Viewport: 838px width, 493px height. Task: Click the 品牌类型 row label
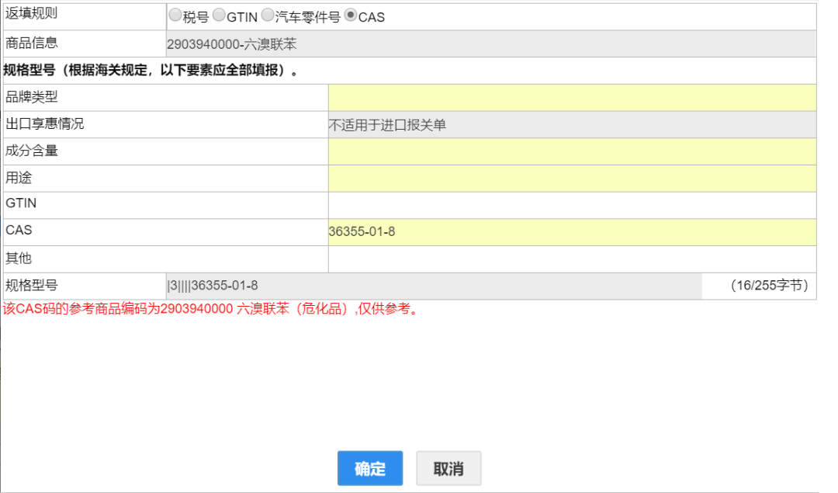pyautogui.click(x=31, y=97)
